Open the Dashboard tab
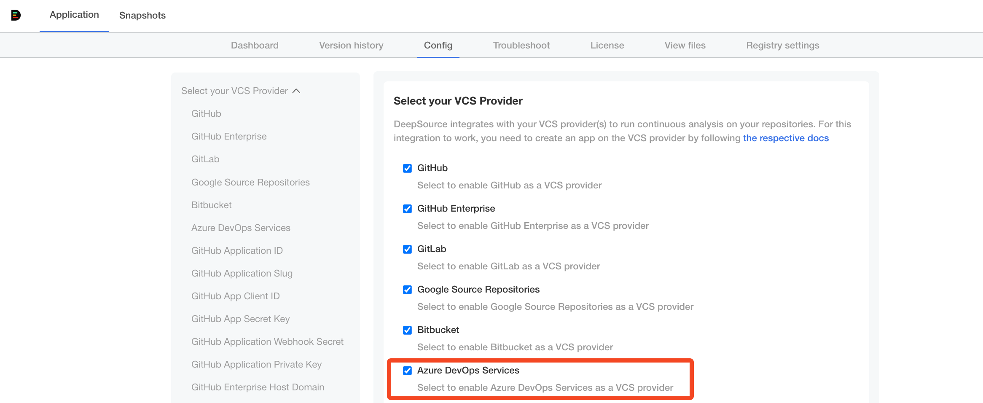Viewport: 983px width, 403px height. click(x=255, y=45)
